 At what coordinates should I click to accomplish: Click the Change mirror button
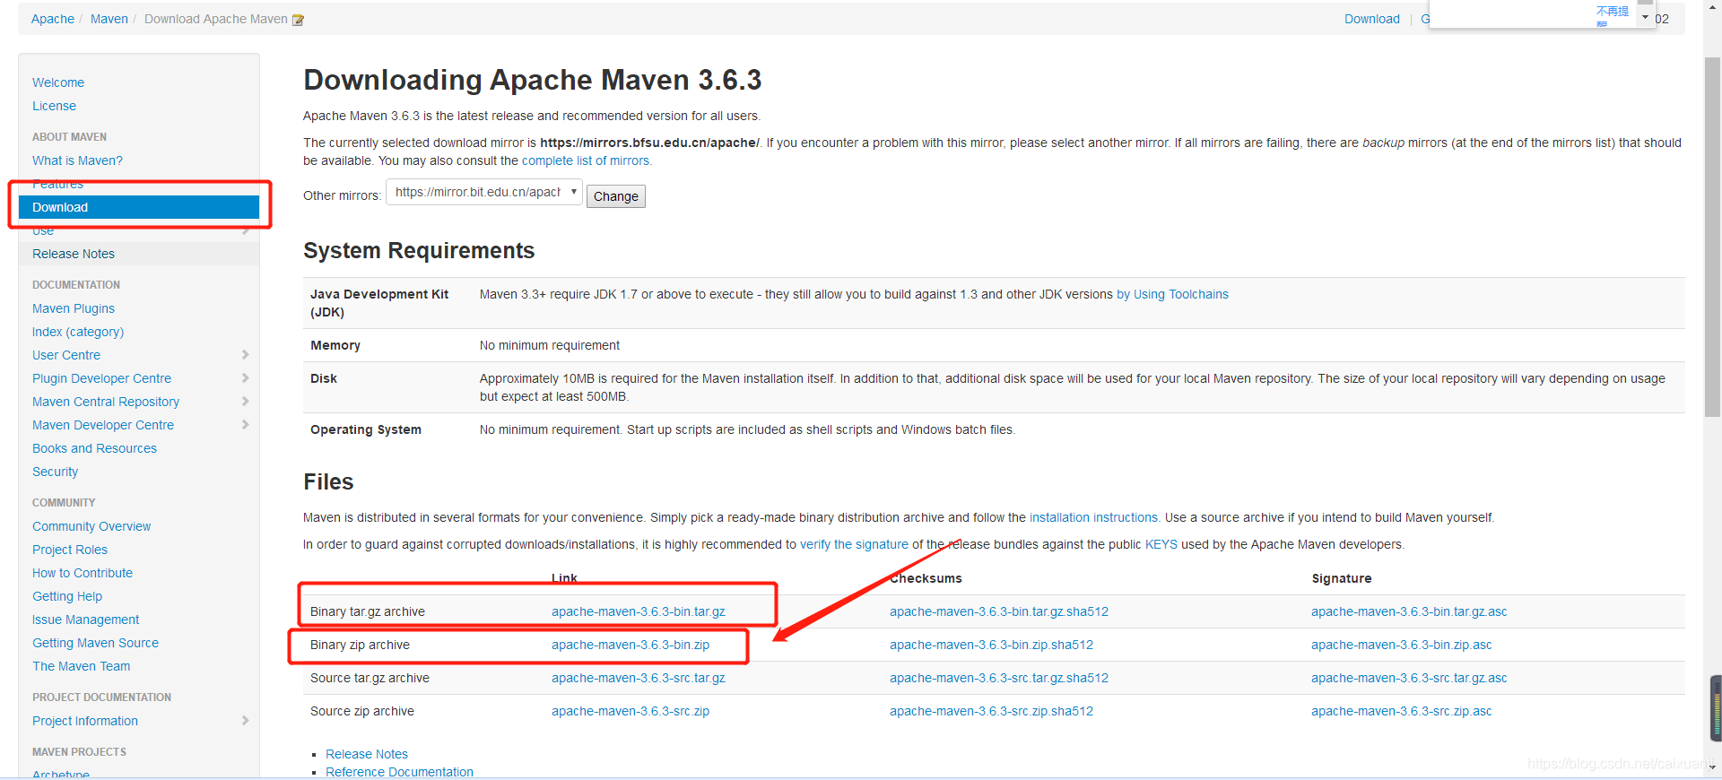(x=616, y=196)
